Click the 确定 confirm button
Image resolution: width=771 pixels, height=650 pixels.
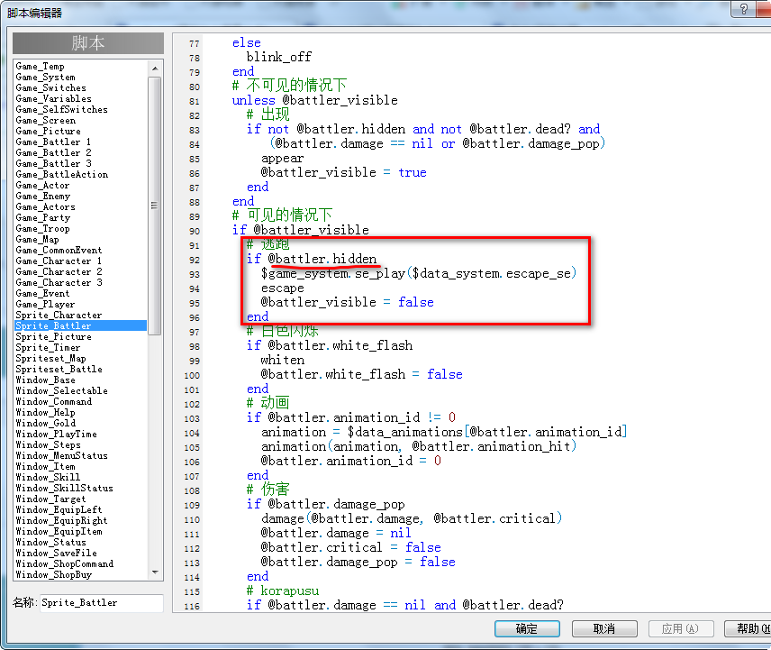527,628
